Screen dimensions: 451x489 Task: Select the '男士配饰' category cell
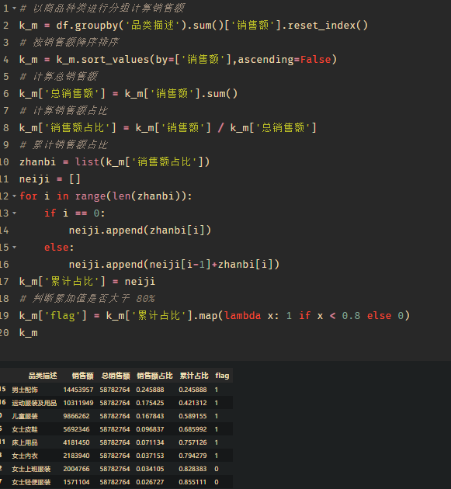(x=25, y=390)
